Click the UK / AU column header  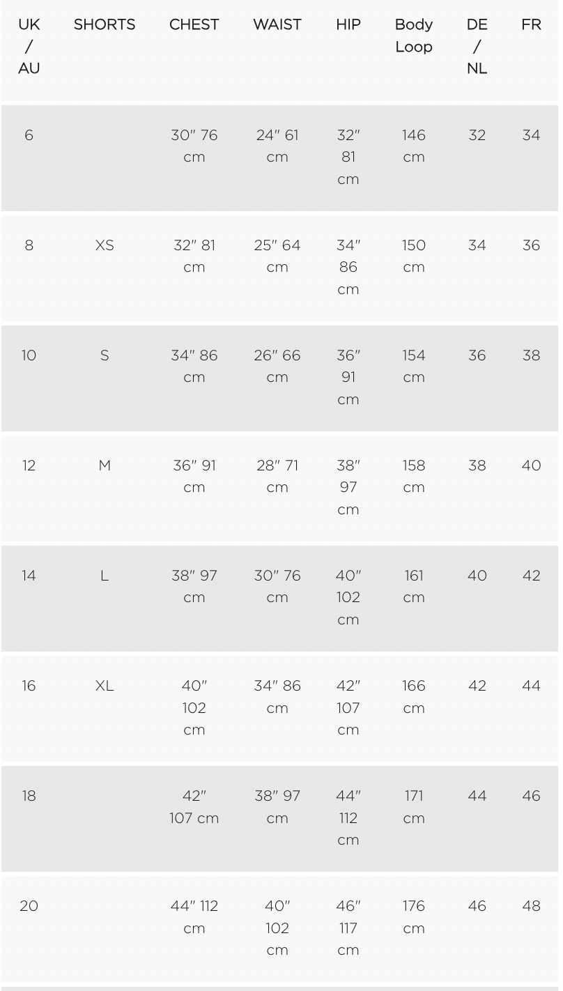[x=29, y=47]
